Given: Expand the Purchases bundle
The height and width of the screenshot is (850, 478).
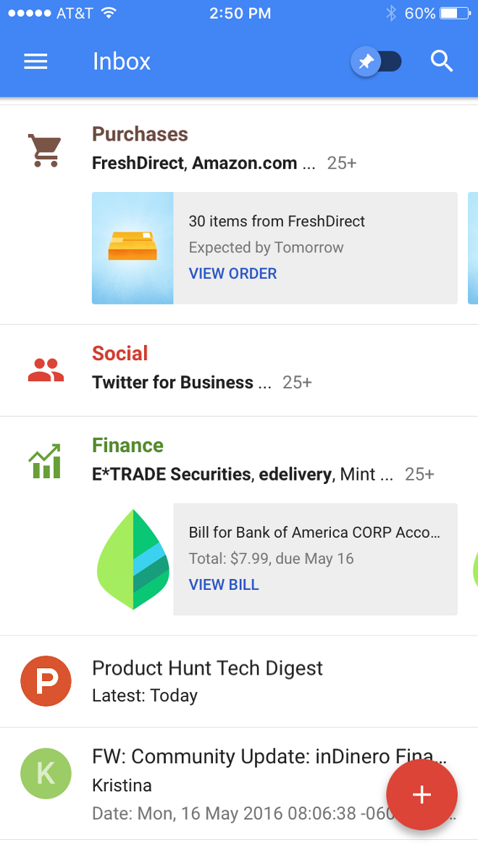Looking at the screenshot, I should [x=140, y=135].
